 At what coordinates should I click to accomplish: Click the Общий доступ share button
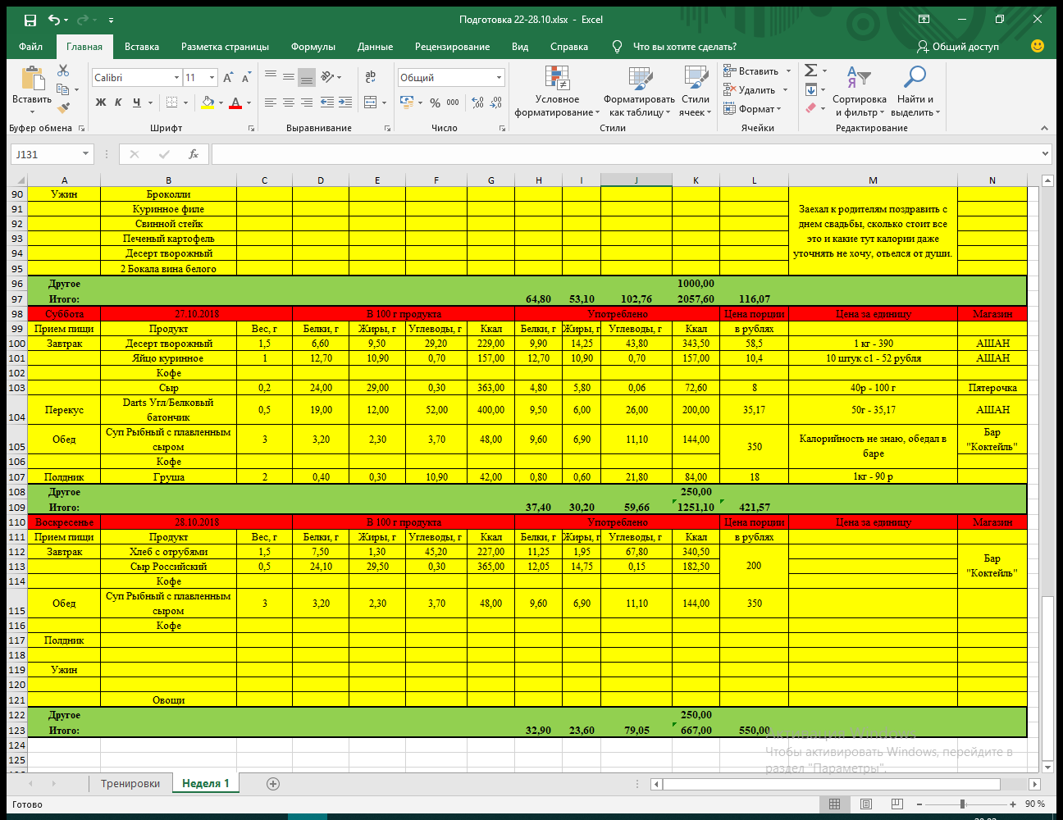click(x=958, y=47)
